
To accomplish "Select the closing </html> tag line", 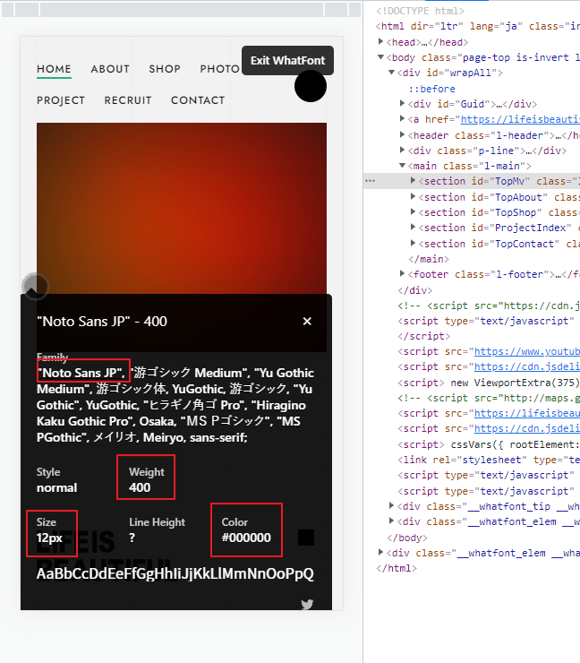I will 397,568.
